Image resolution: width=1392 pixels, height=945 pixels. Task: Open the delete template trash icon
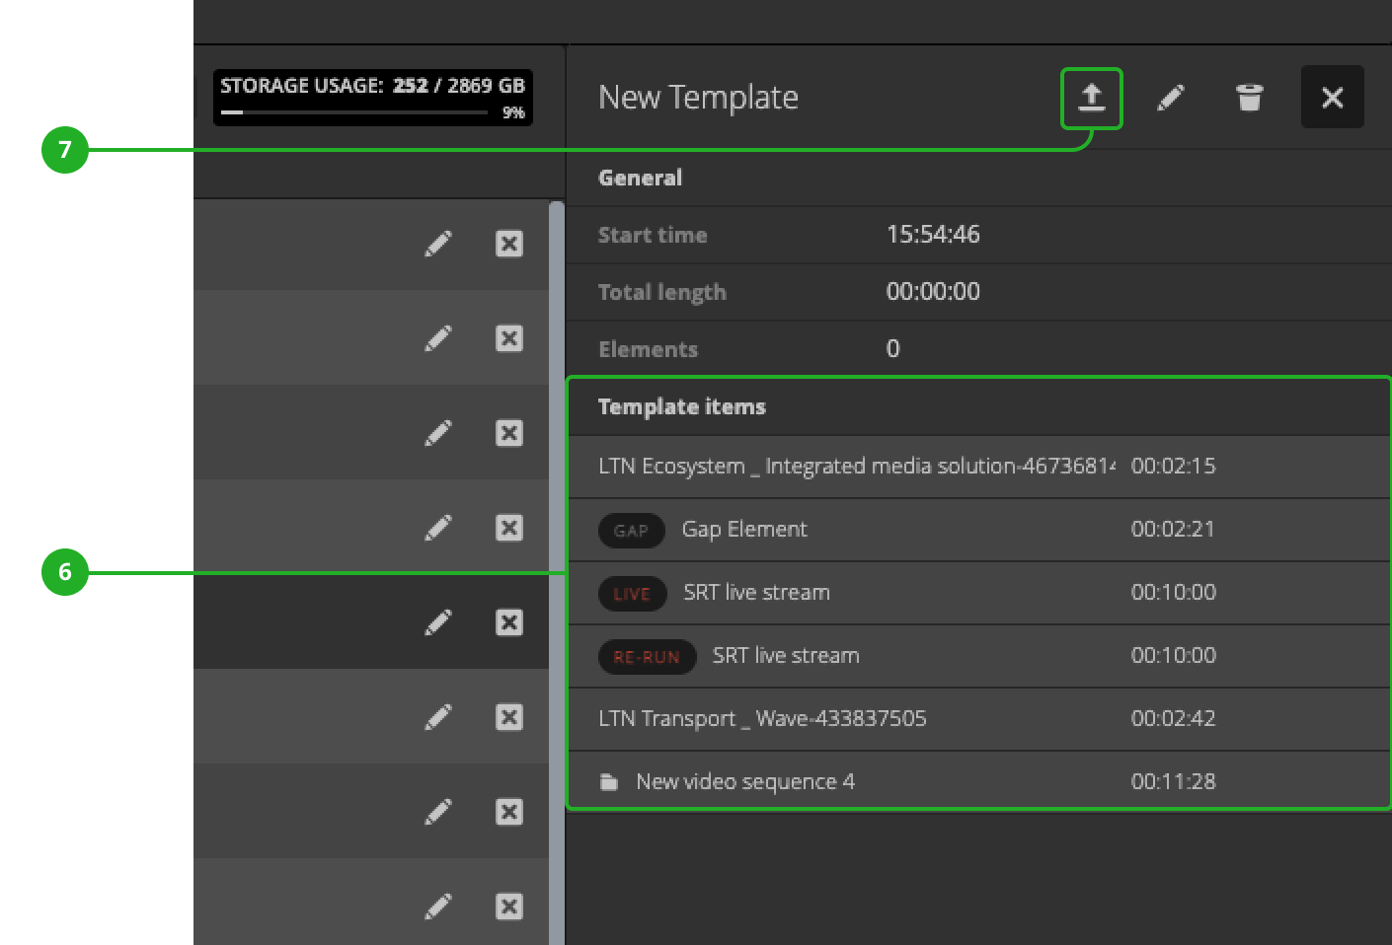click(x=1249, y=97)
